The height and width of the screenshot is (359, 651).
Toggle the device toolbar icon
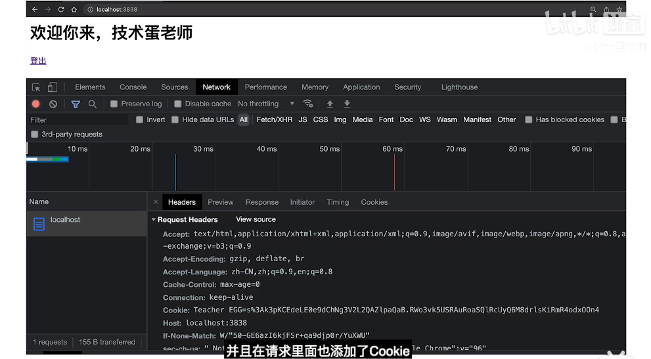coord(53,87)
